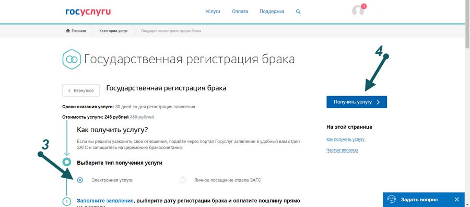This screenshot has width=470, height=207.
Task: Click the Выберите тип получения услуги heading
Action: pyautogui.click(x=120, y=163)
